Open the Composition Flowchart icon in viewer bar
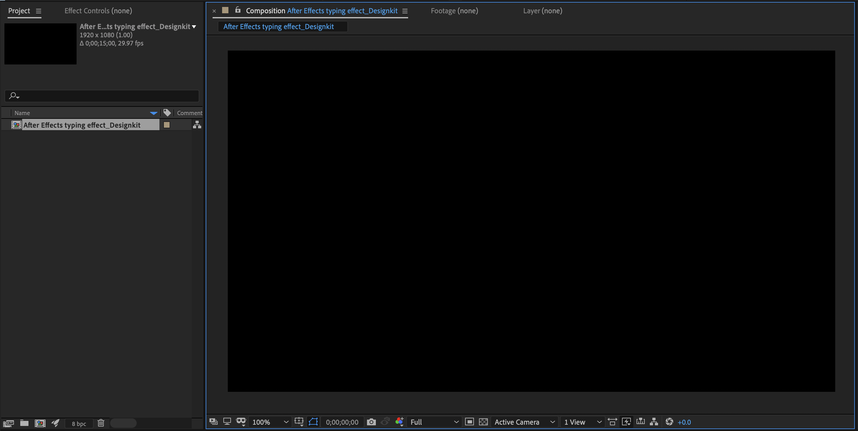Image resolution: width=858 pixels, height=431 pixels. [x=654, y=422]
